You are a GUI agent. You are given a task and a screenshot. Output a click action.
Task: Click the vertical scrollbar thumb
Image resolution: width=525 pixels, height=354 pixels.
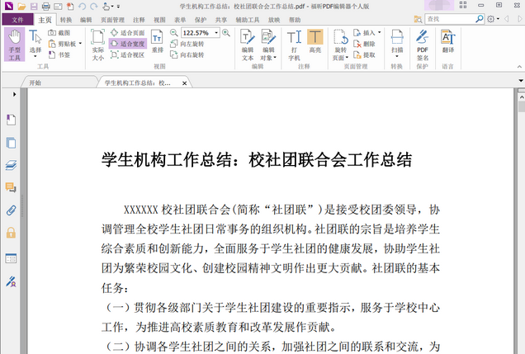(x=522, y=106)
